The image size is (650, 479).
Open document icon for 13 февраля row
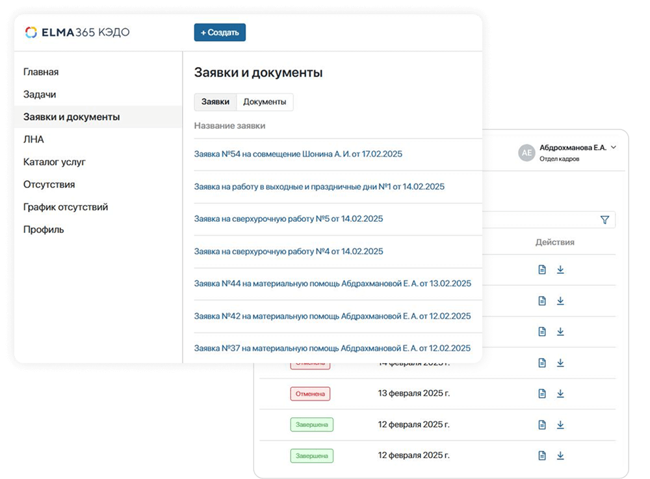542,394
